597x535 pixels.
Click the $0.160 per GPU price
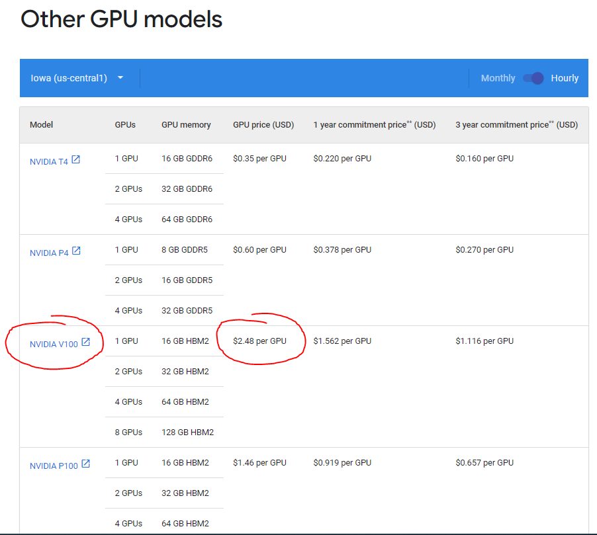click(x=484, y=159)
